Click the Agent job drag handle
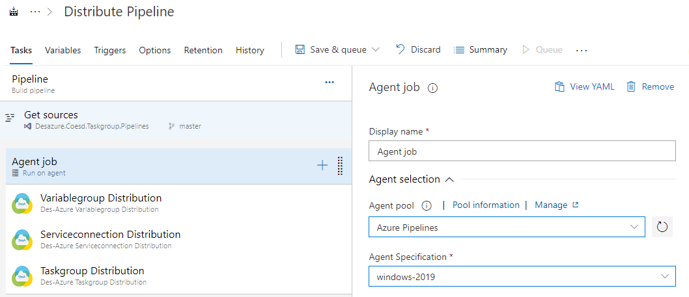689x297 pixels. pos(340,166)
